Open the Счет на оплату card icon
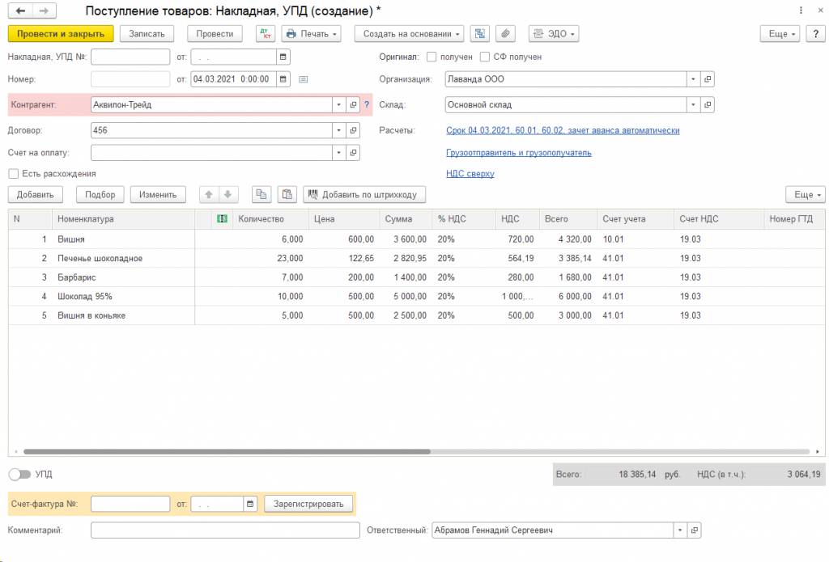The image size is (829, 562). pos(353,153)
